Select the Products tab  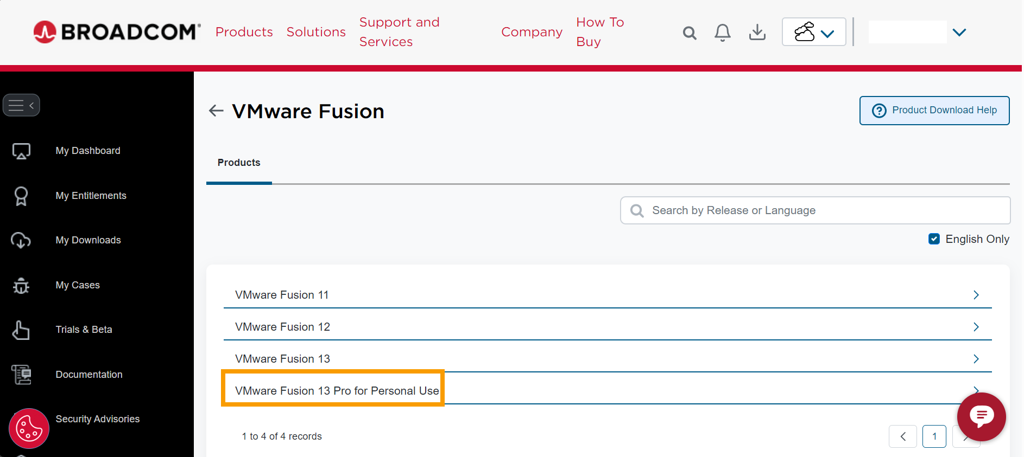239,163
